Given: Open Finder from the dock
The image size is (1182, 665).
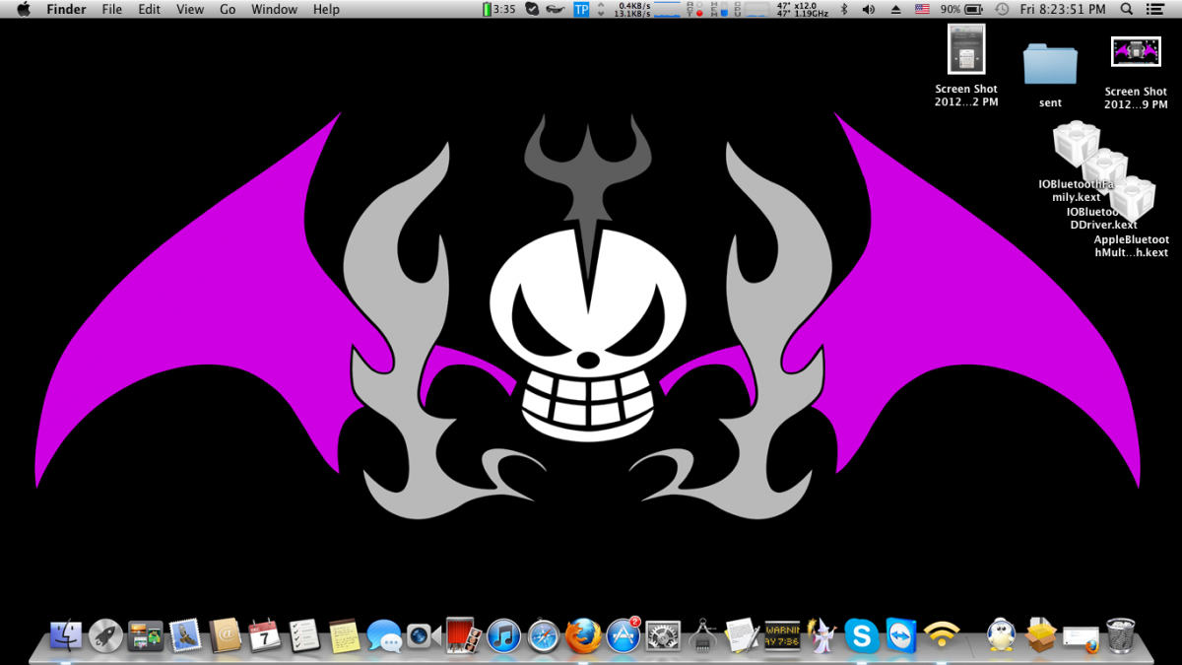Looking at the screenshot, I should [66, 635].
